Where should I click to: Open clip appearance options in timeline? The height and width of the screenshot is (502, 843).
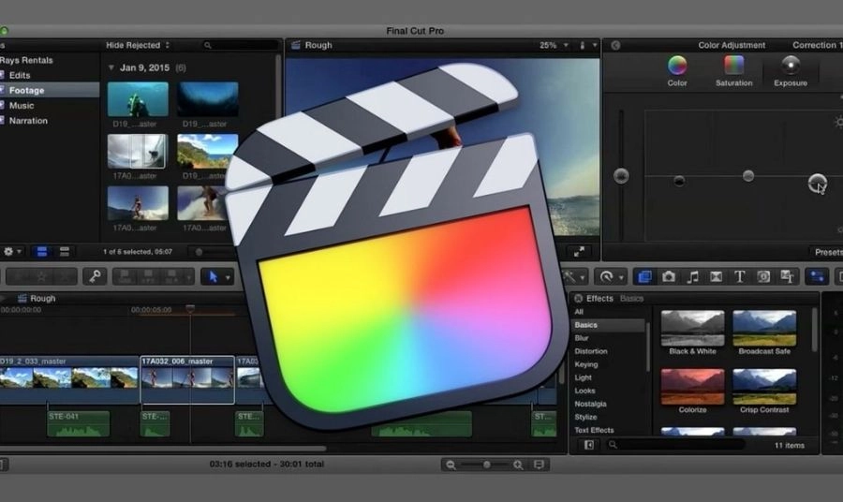pos(539,465)
